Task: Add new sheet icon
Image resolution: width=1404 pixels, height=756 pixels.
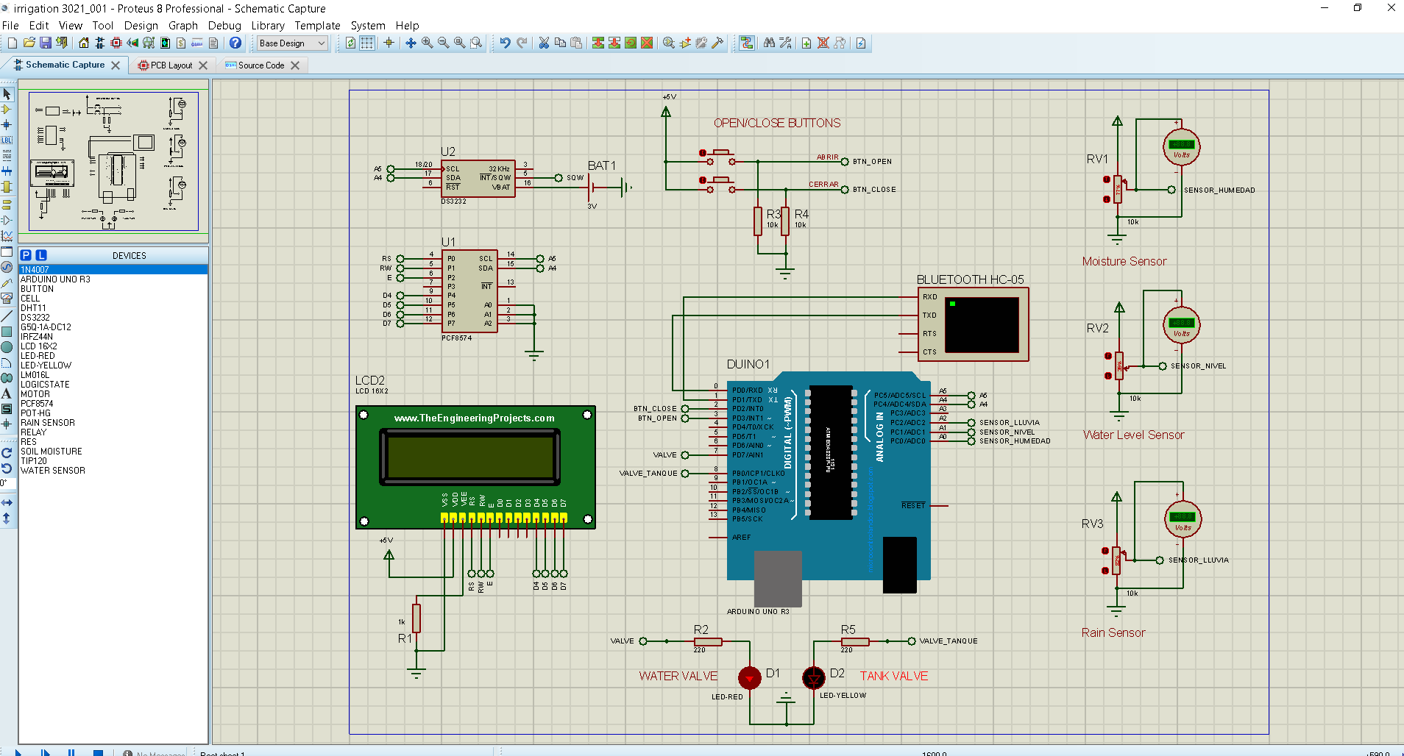Action: pos(806,43)
